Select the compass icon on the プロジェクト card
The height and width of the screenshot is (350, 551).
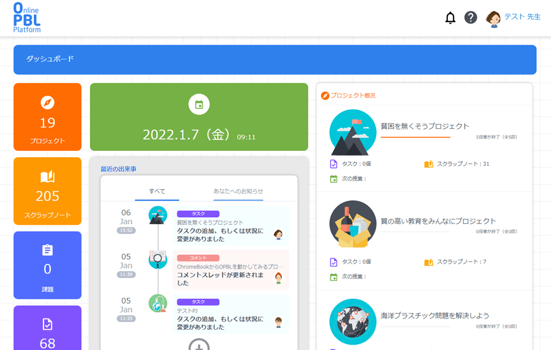pos(47,102)
